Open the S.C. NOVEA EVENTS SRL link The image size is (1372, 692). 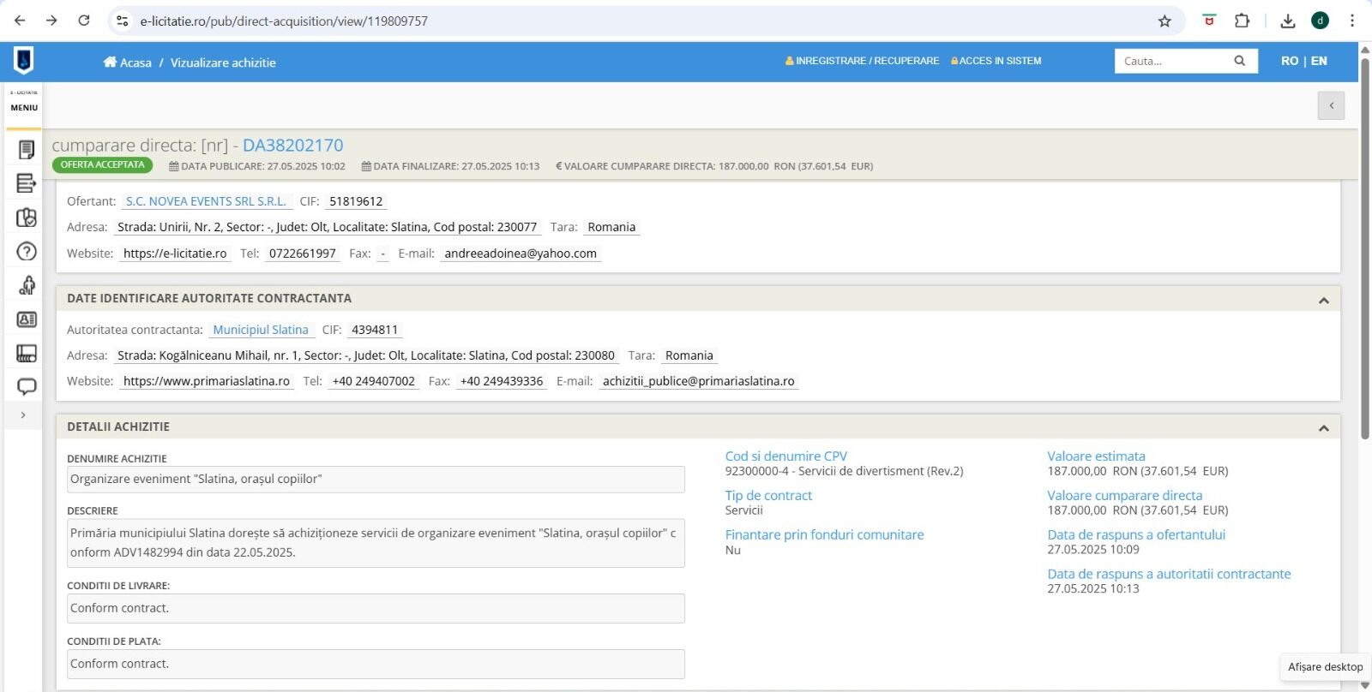pos(206,201)
